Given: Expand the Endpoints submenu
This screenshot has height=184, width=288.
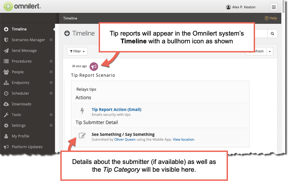Looking at the screenshot, I should tap(51, 83).
